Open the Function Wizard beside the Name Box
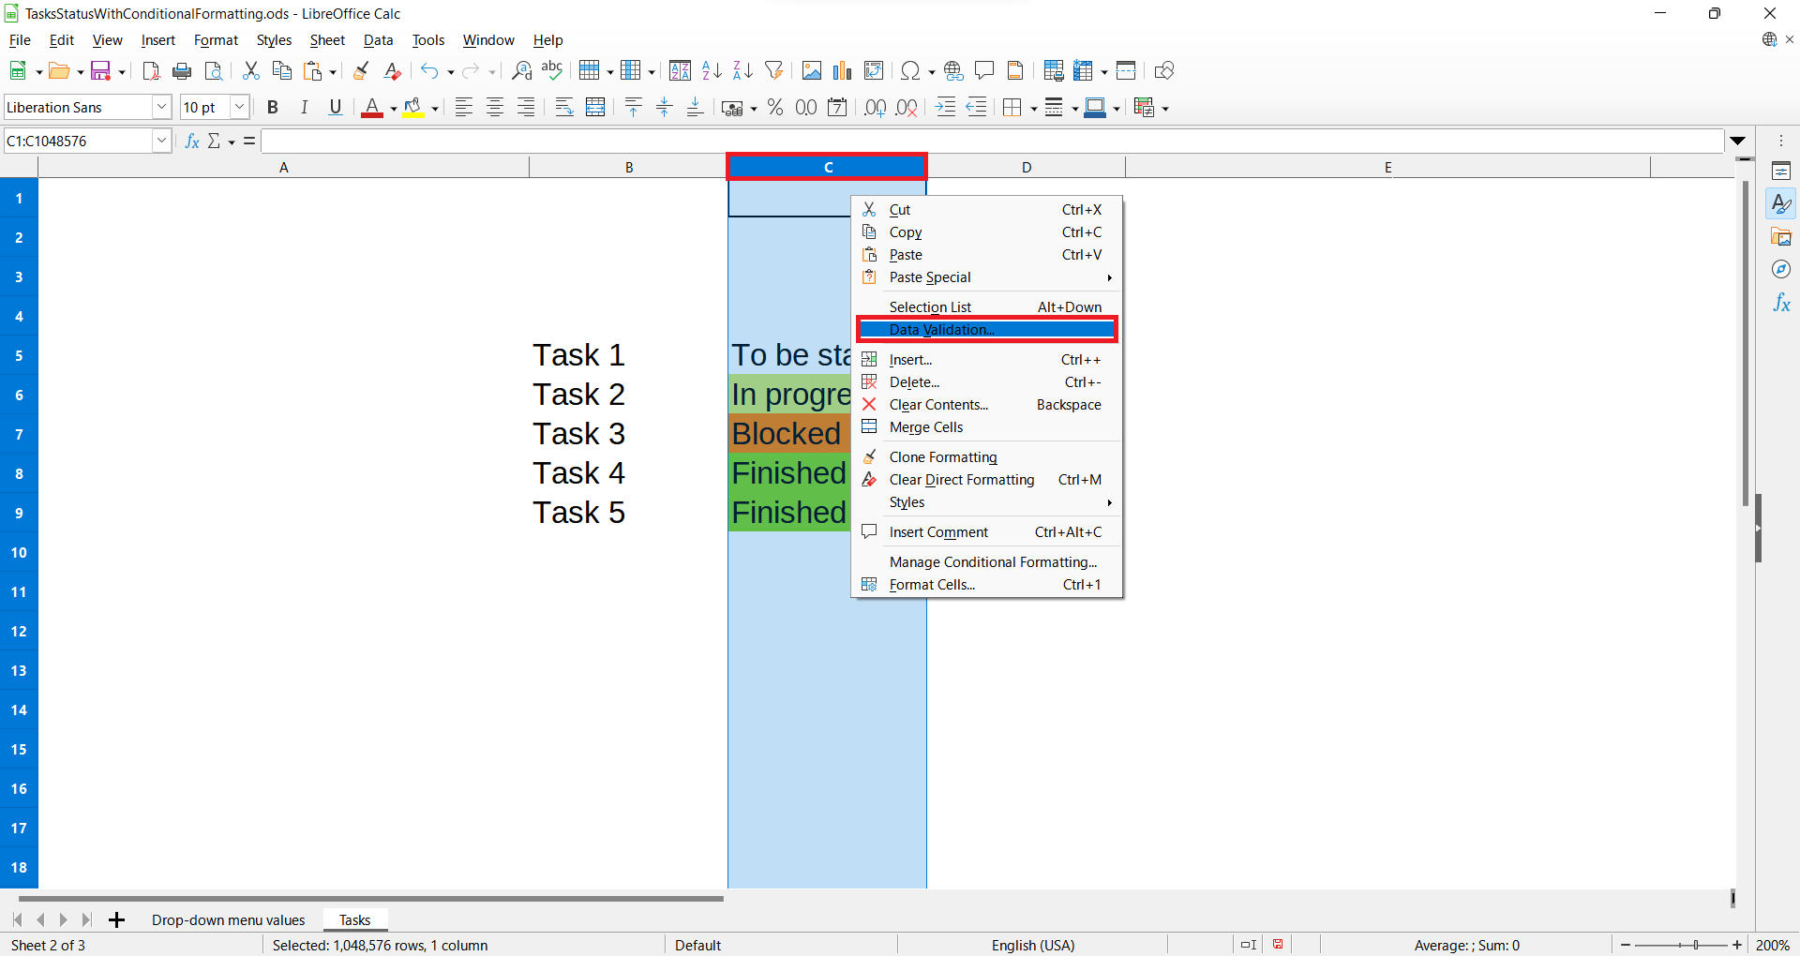 point(192,141)
